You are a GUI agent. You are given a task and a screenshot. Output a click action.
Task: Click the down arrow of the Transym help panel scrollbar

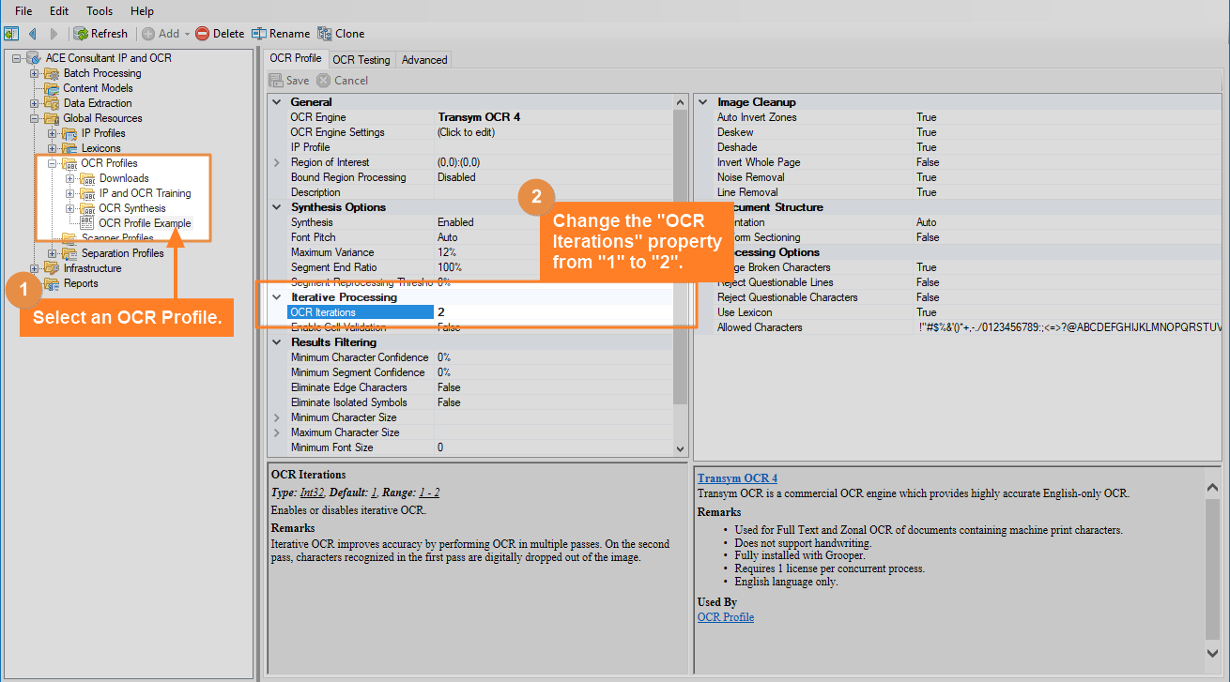[1212, 652]
